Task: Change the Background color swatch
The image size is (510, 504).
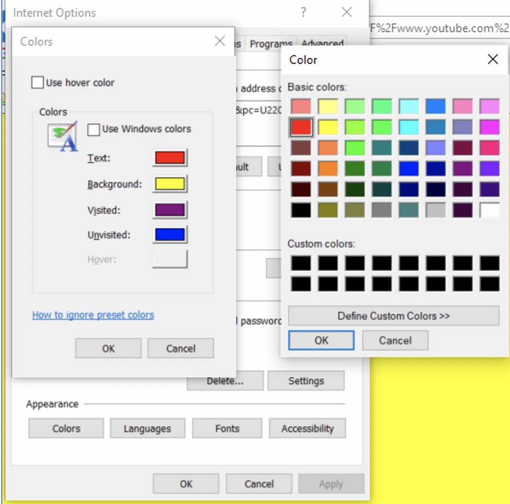Action: point(170,183)
